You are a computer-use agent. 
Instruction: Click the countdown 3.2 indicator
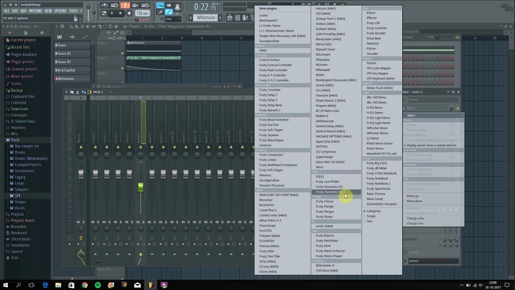[125, 5]
